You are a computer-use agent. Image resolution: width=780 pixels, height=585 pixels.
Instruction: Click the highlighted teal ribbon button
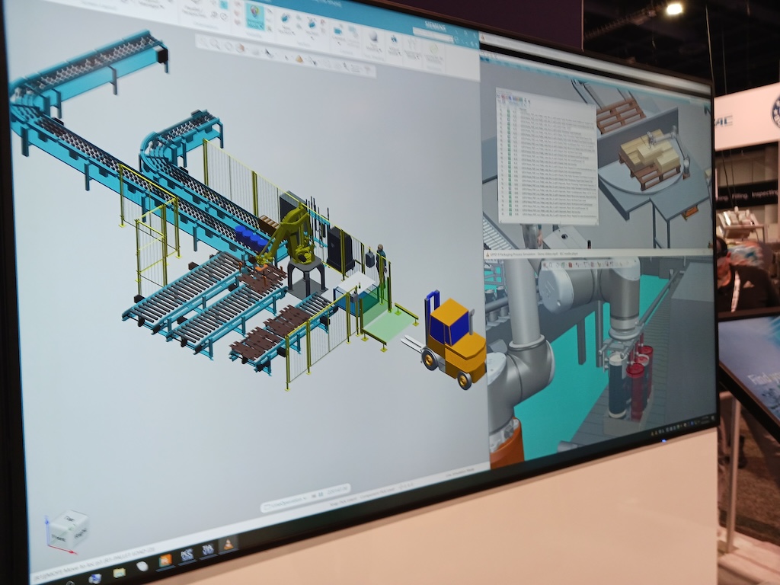(254, 15)
